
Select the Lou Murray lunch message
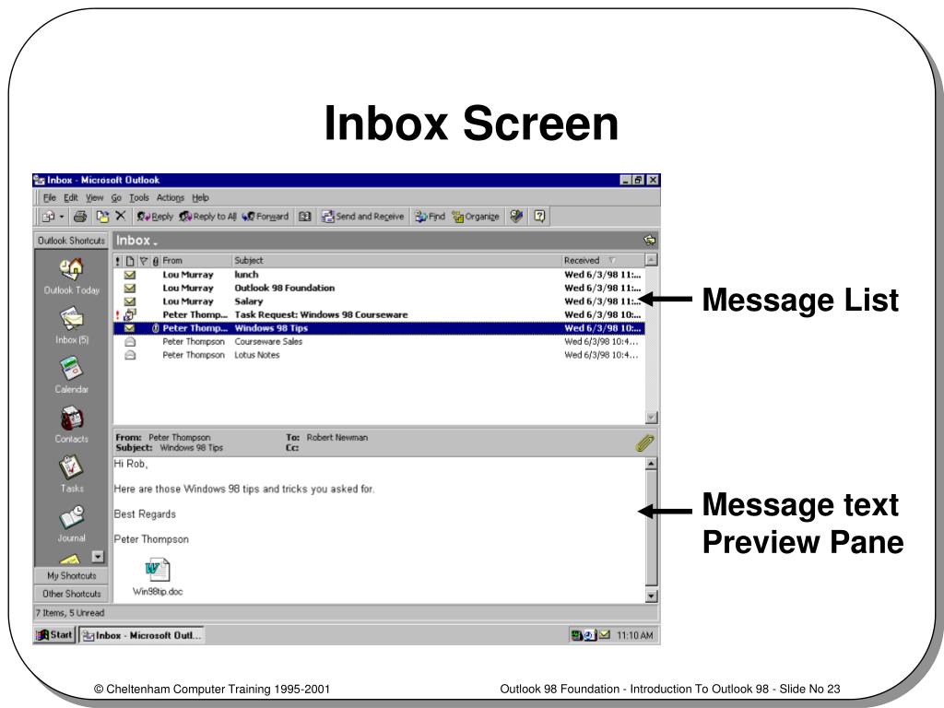click(x=379, y=275)
